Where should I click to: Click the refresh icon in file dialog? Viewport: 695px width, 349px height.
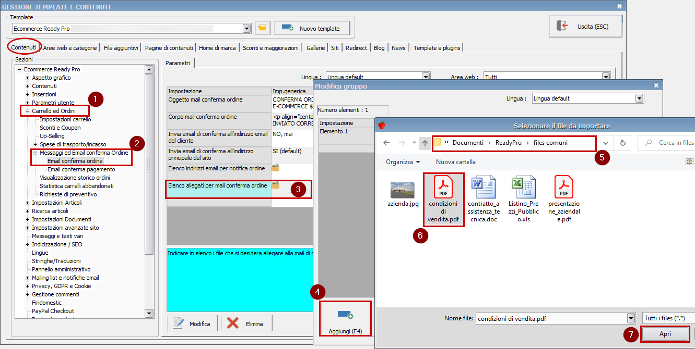coord(622,143)
